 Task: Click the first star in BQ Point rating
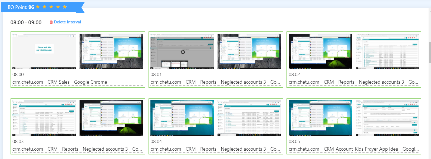click(38, 7)
